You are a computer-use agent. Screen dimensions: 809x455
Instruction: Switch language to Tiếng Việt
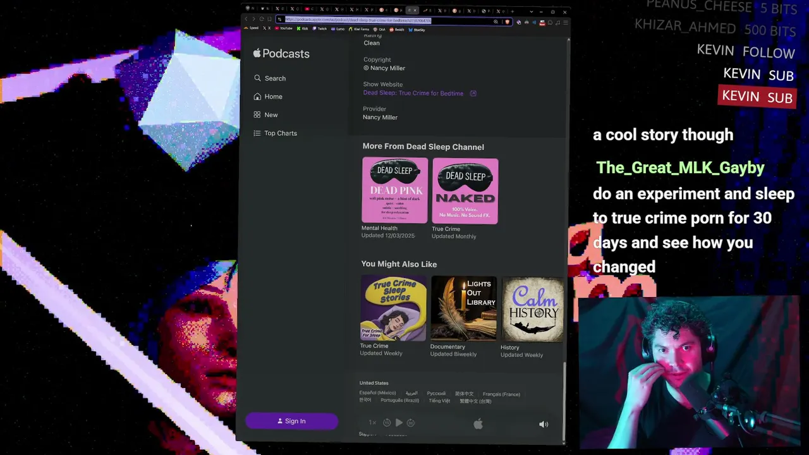point(439,401)
